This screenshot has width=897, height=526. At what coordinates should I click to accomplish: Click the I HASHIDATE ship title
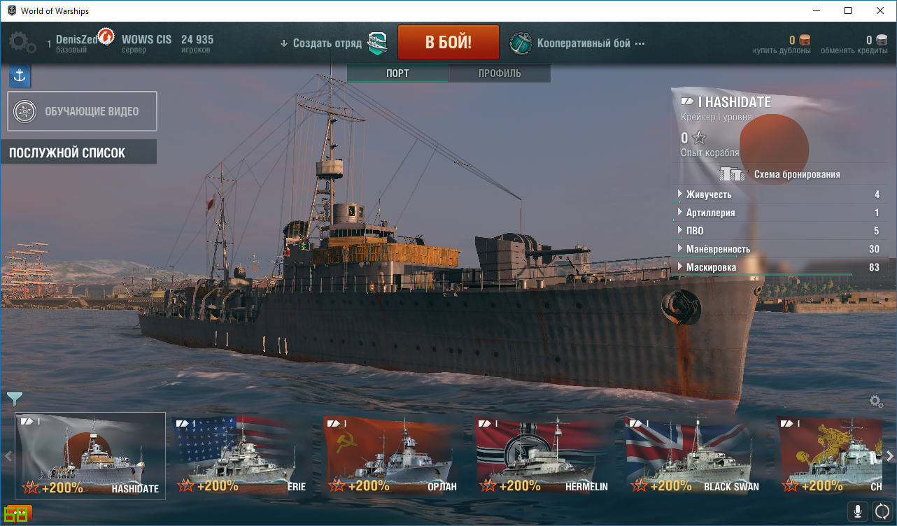pos(734,102)
